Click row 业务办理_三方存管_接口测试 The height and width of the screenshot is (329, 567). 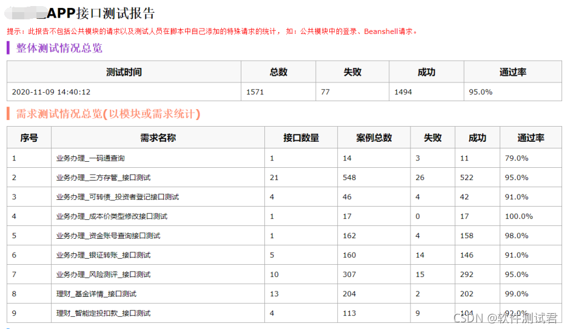click(284, 178)
